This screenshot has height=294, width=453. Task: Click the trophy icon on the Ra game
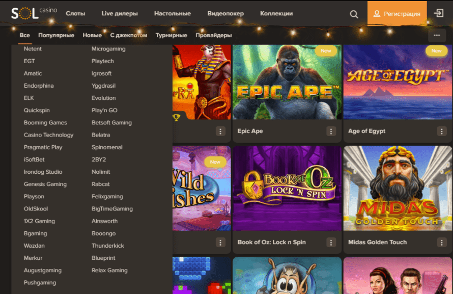[x=176, y=117]
